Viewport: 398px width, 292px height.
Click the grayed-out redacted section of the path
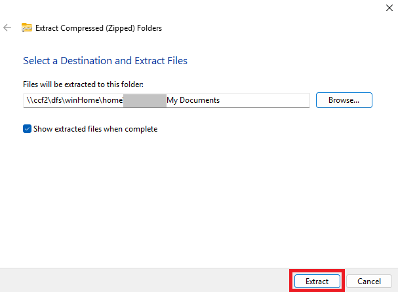coord(144,100)
